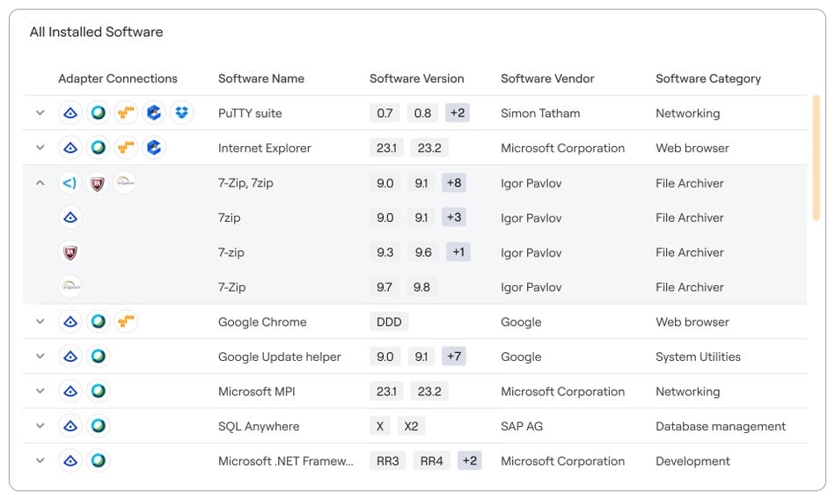Click the Software Category column header

click(x=707, y=78)
